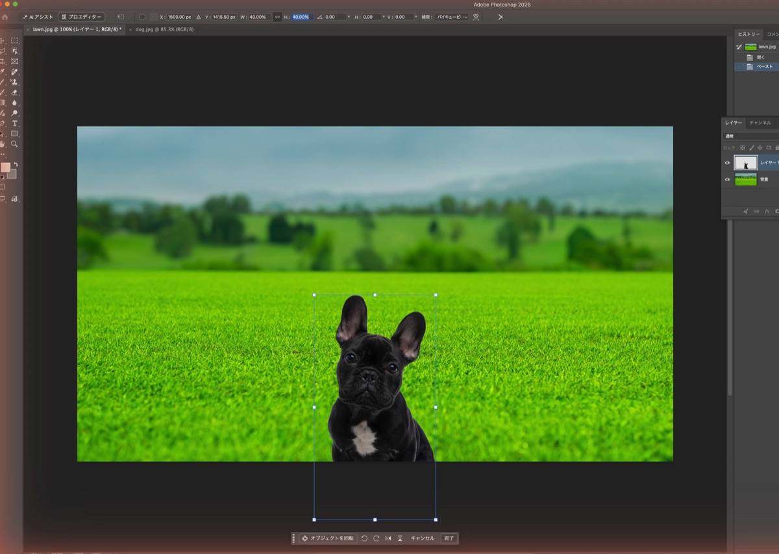This screenshot has width=779, height=554.
Task: Click the H height percentage field
Action: click(302, 17)
